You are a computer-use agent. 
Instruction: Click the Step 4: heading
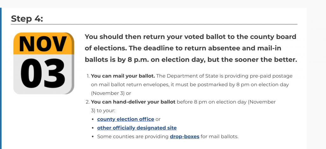(x=27, y=19)
